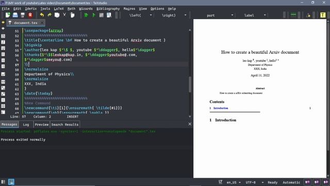Image resolution: width=330 pixels, height=186 pixels.
Task: Open the en_US language dropdown
Action: pyautogui.click(x=234, y=182)
